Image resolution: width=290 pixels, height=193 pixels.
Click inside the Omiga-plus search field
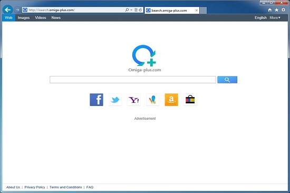pos(132,80)
